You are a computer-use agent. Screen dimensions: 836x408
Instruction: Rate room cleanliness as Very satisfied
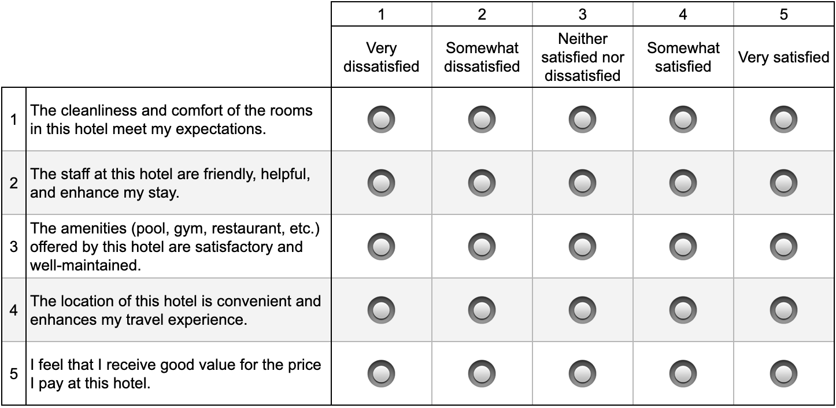(783, 120)
